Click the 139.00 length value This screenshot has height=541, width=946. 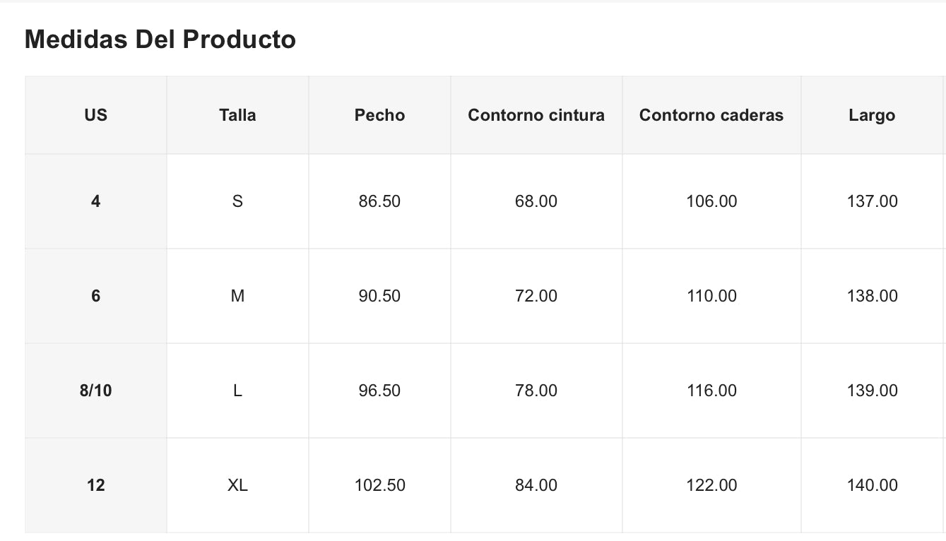pos(872,391)
